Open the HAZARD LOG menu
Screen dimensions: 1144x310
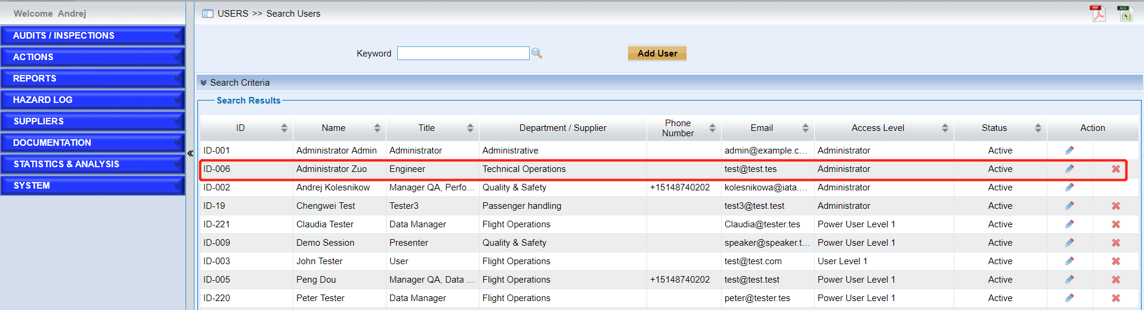(x=92, y=100)
